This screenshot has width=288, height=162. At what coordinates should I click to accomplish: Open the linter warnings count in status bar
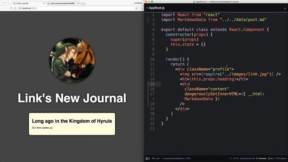[x=158, y=158]
